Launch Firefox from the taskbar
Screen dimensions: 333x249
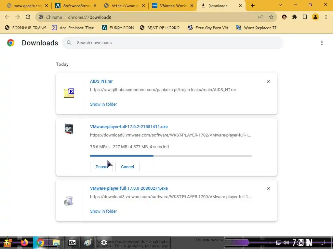pyautogui.click(x=24, y=243)
